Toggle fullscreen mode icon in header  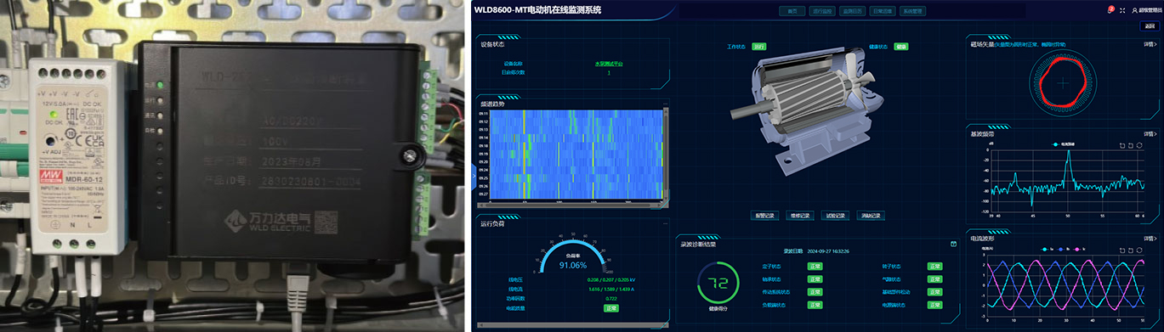tap(1122, 10)
